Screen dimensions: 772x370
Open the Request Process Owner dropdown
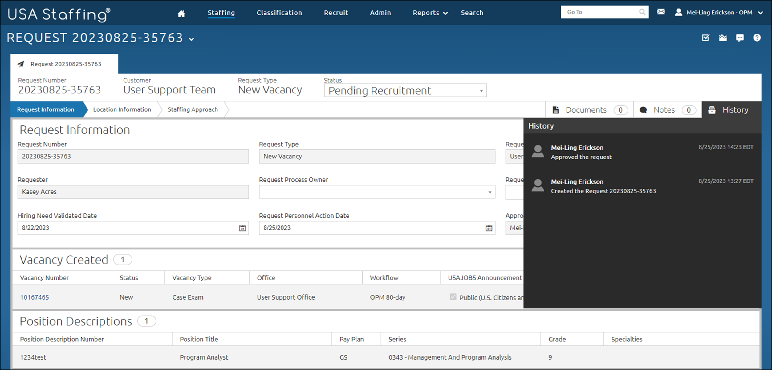pos(377,192)
